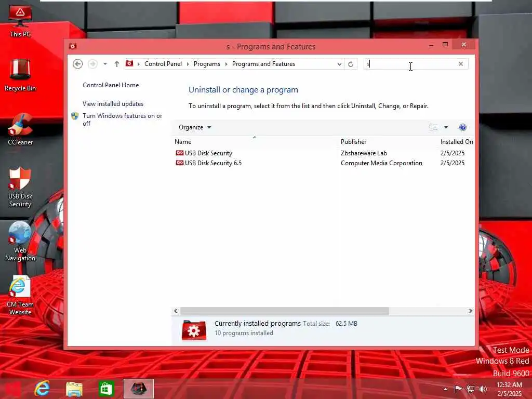Click Programs and Features breadcrumb segment
Image resolution: width=532 pixels, height=399 pixels.
pos(263,64)
